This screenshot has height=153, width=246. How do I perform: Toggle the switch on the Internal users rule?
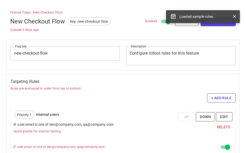[x=225, y=147]
